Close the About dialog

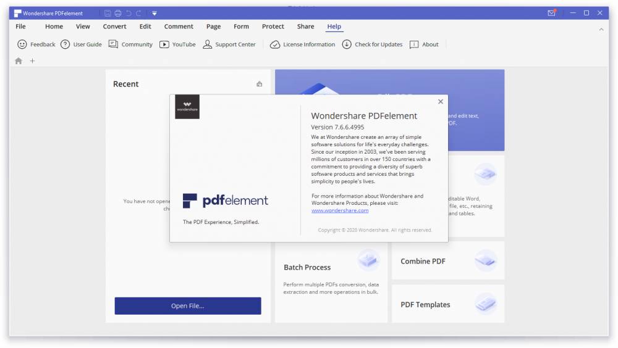[441, 102]
